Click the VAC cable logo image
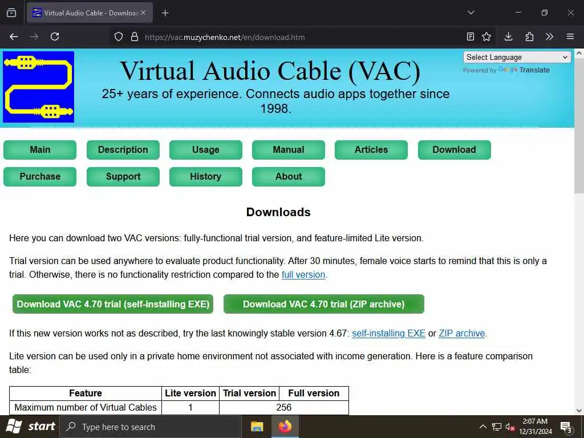 [38, 87]
